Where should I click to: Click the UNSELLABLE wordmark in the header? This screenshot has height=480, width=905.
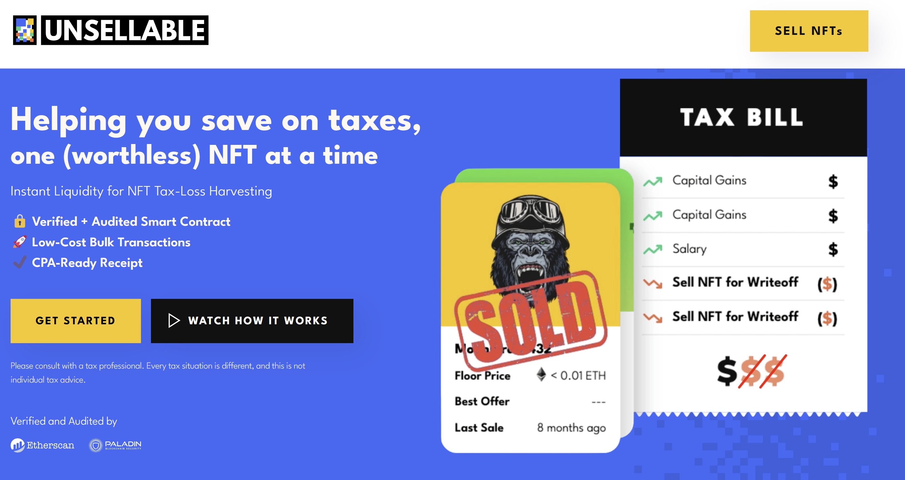tap(124, 31)
